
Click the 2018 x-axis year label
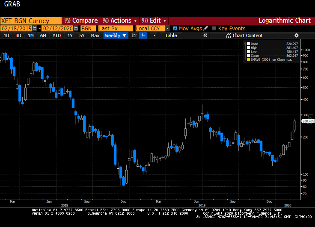(x=65, y=205)
